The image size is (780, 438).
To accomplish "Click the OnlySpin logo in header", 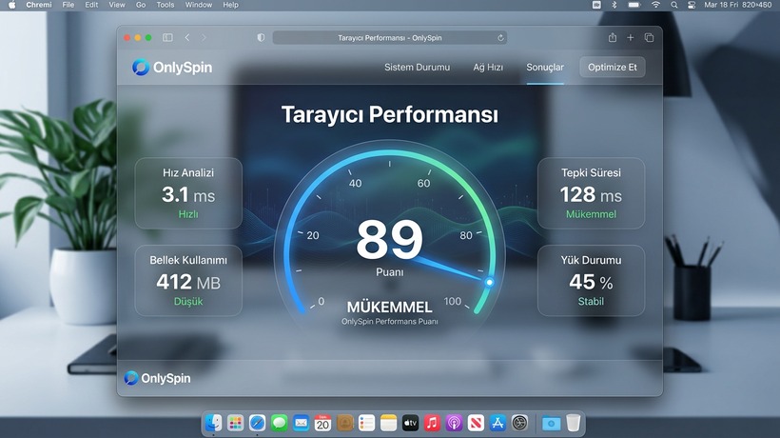I will (x=172, y=68).
